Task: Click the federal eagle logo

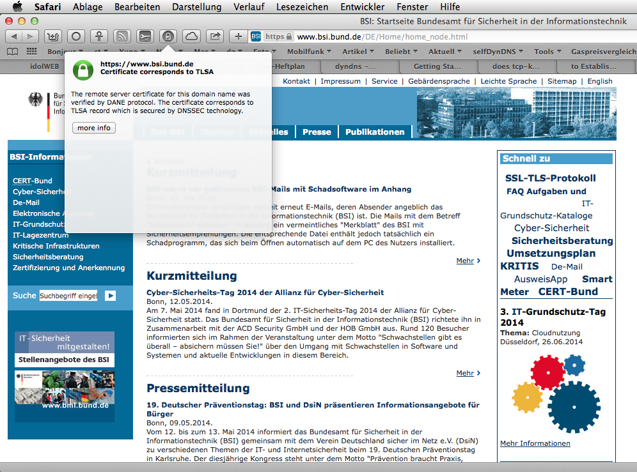Action: pyautogui.click(x=35, y=98)
